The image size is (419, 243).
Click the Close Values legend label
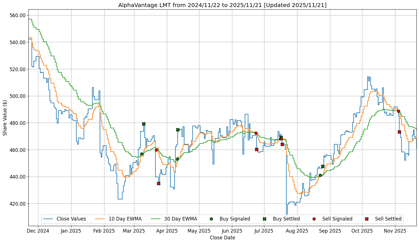(x=71, y=219)
